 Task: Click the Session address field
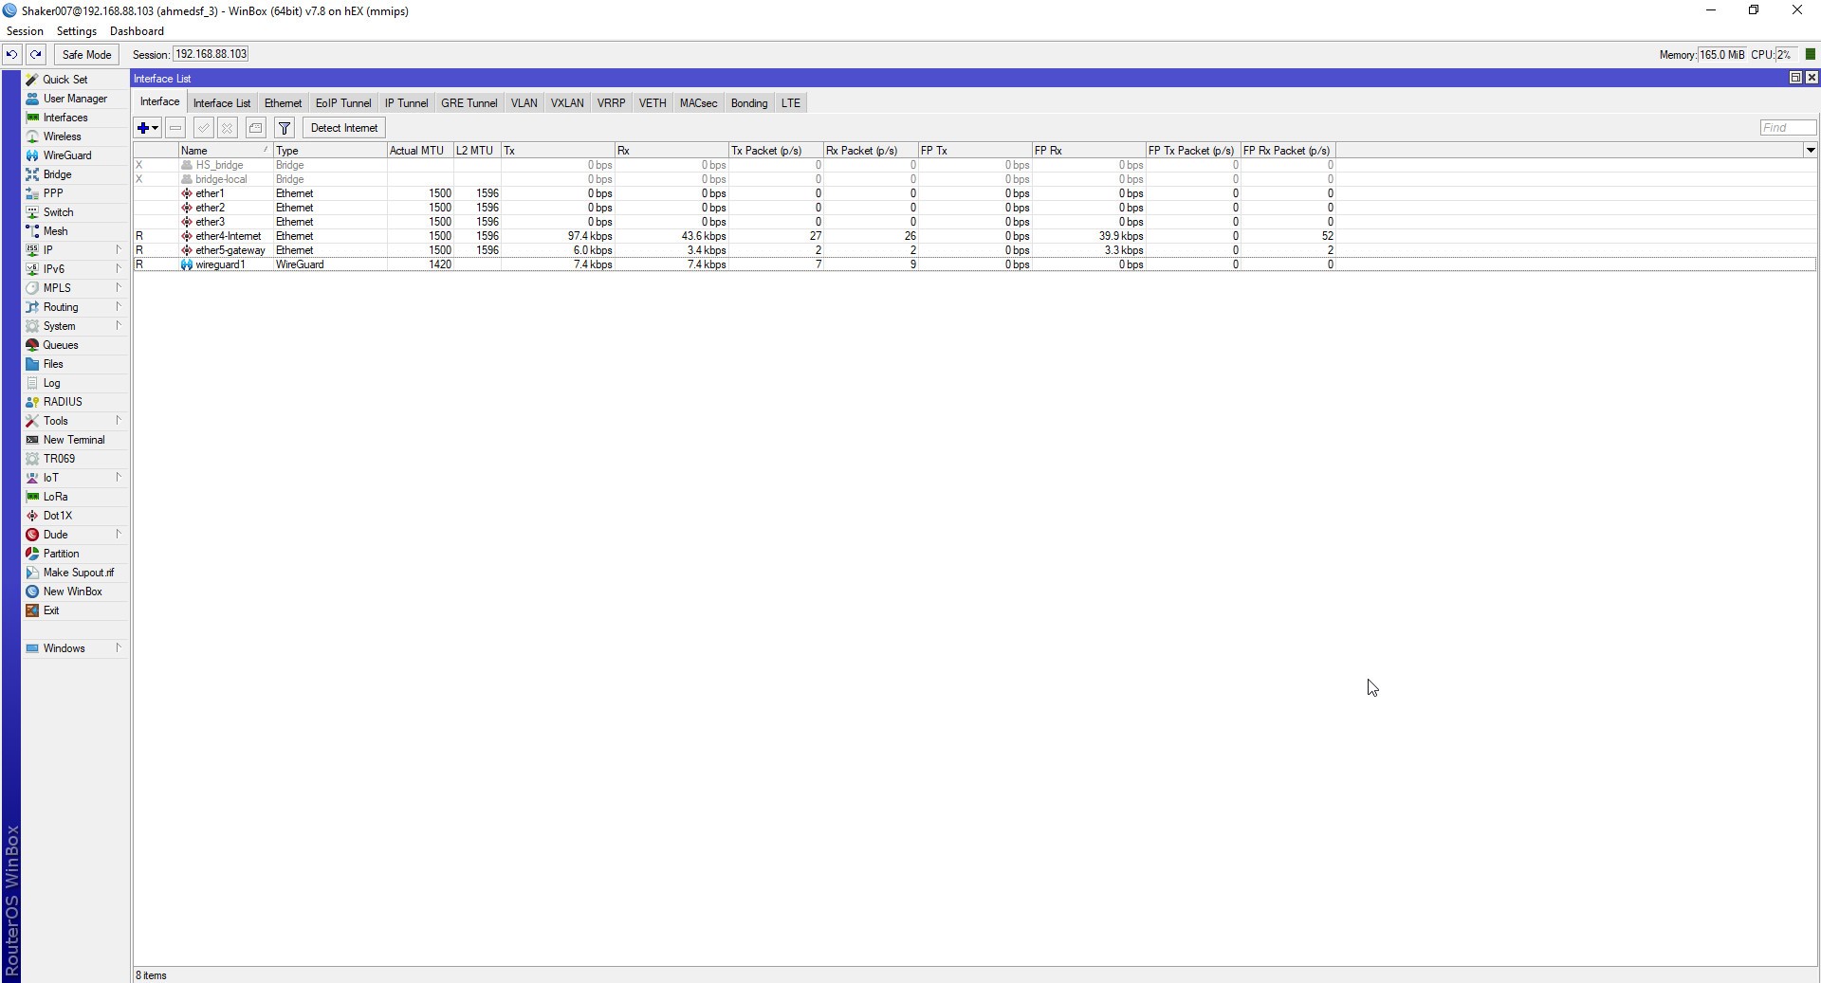point(211,54)
